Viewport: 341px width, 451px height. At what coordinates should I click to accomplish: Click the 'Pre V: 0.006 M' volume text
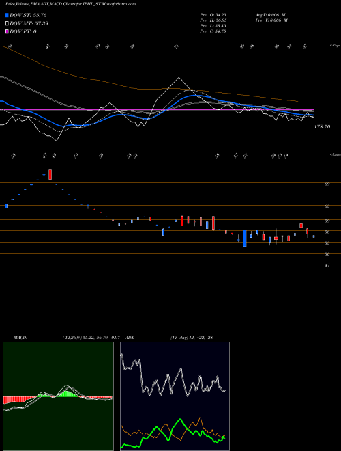pyautogui.click(x=271, y=20)
